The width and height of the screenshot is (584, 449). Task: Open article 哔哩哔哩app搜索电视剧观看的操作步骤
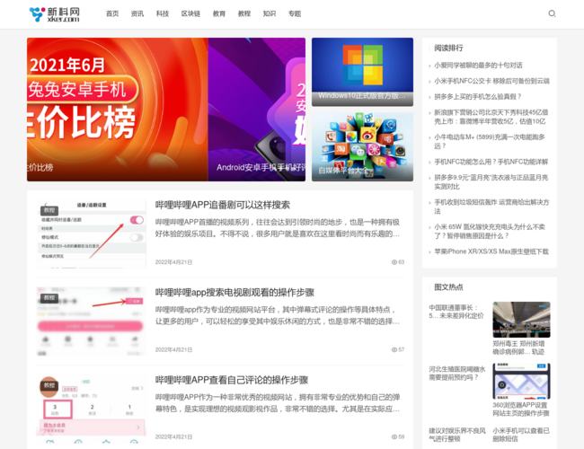[x=234, y=292]
